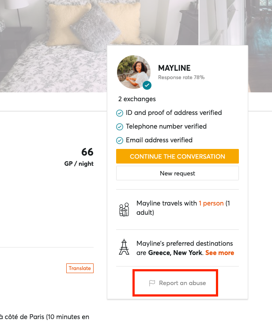Viewport: 272px width, 335px height.
Task: Click the Report an abuse text
Action: [x=182, y=283]
